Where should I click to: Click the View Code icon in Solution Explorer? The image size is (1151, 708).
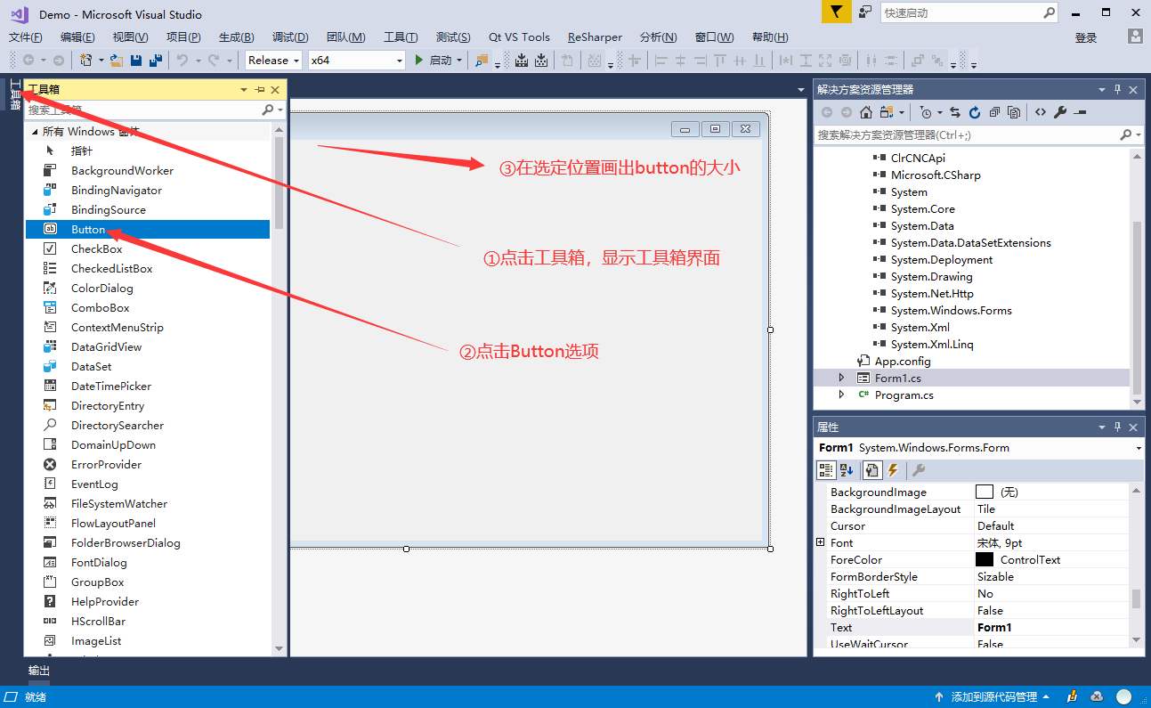tap(1040, 112)
